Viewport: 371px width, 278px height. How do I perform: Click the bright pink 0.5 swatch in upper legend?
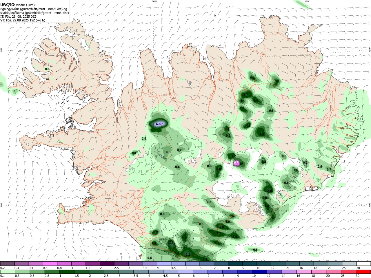pyautogui.click(x=50, y=264)
